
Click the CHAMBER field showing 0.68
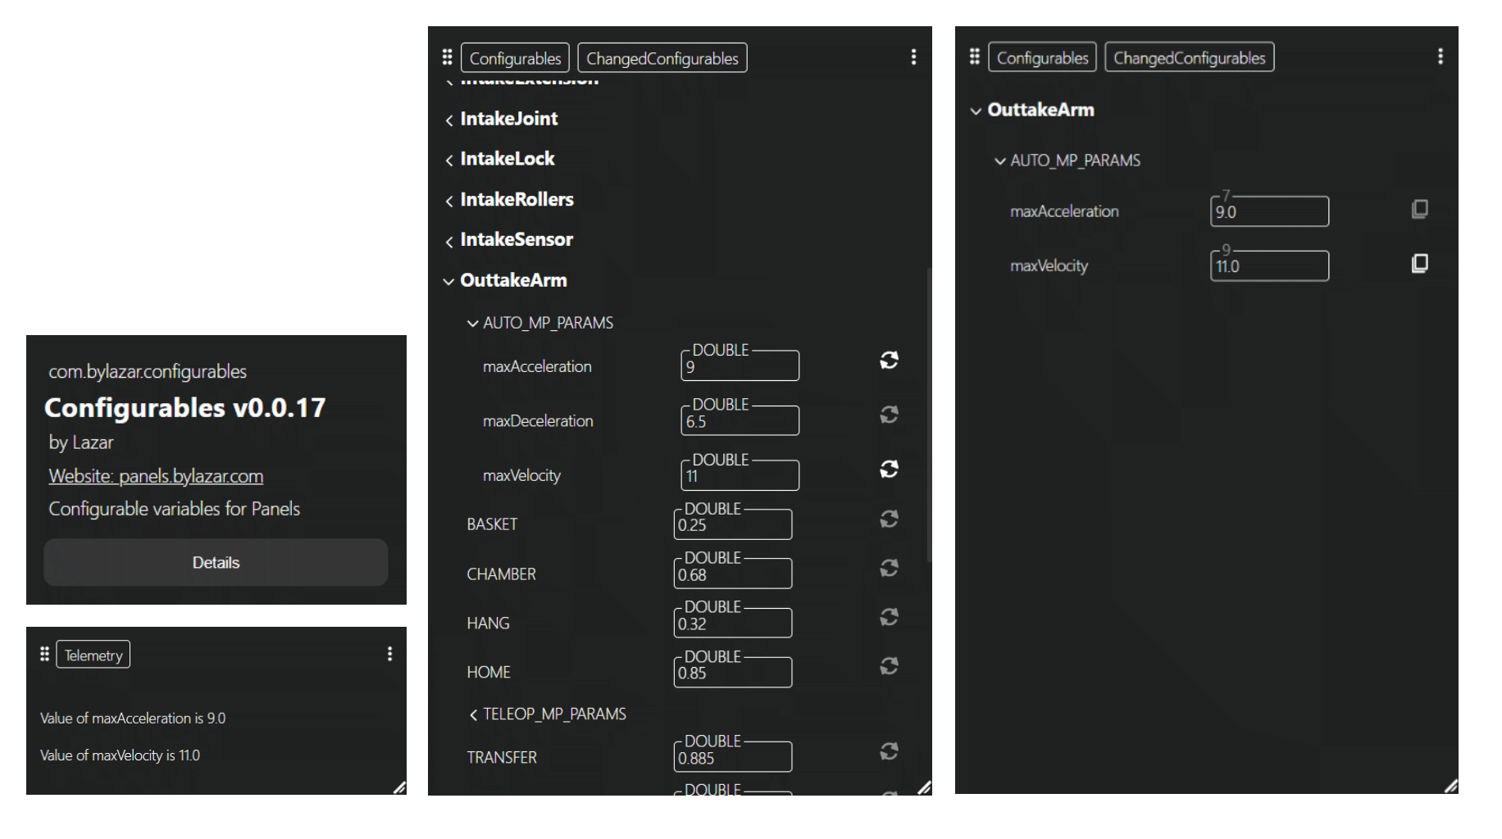(x=733, y=574)
